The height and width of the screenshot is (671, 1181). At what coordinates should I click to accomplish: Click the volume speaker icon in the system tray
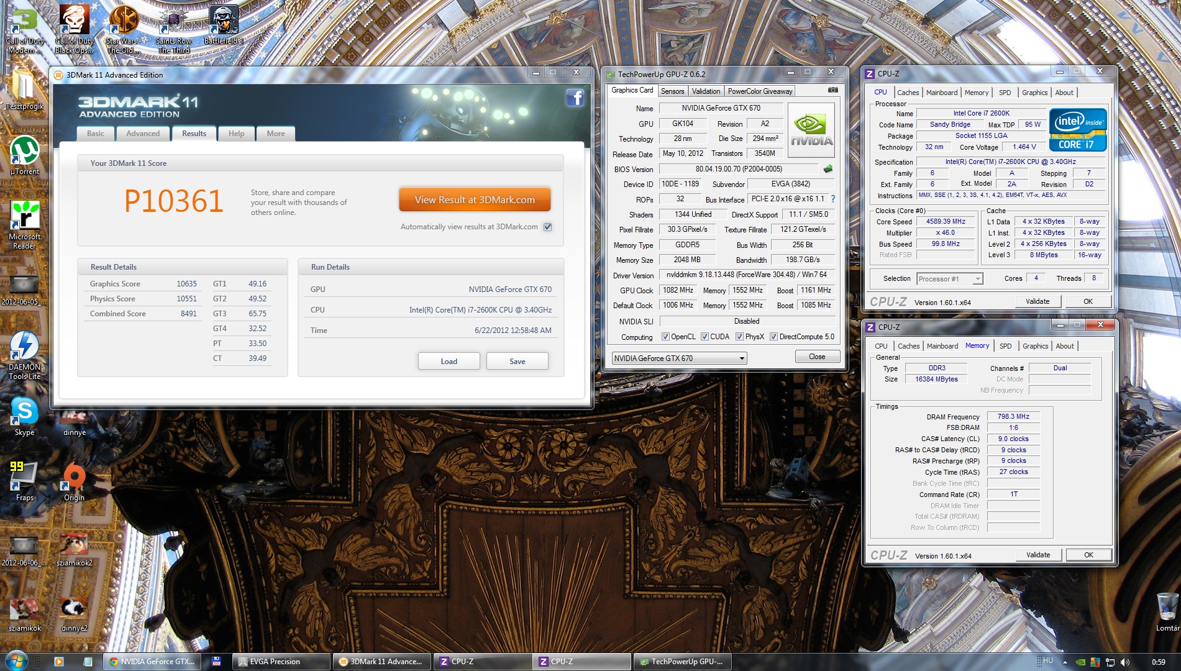click(1124, 662)
